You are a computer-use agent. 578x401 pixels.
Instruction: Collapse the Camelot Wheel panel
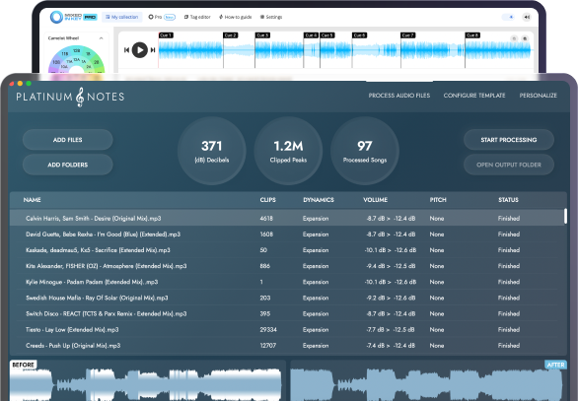click(101, 38)
